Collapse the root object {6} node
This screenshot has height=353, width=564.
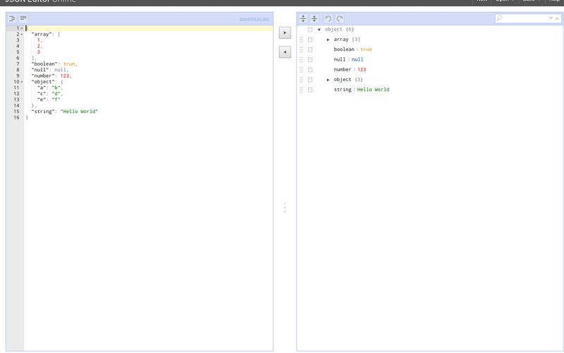pyautogui.click(x=319, y=30)
